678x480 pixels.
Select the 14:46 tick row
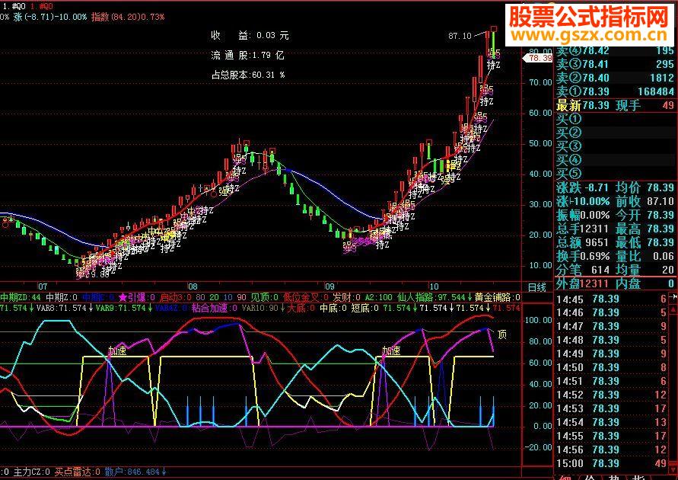(612, 312)
